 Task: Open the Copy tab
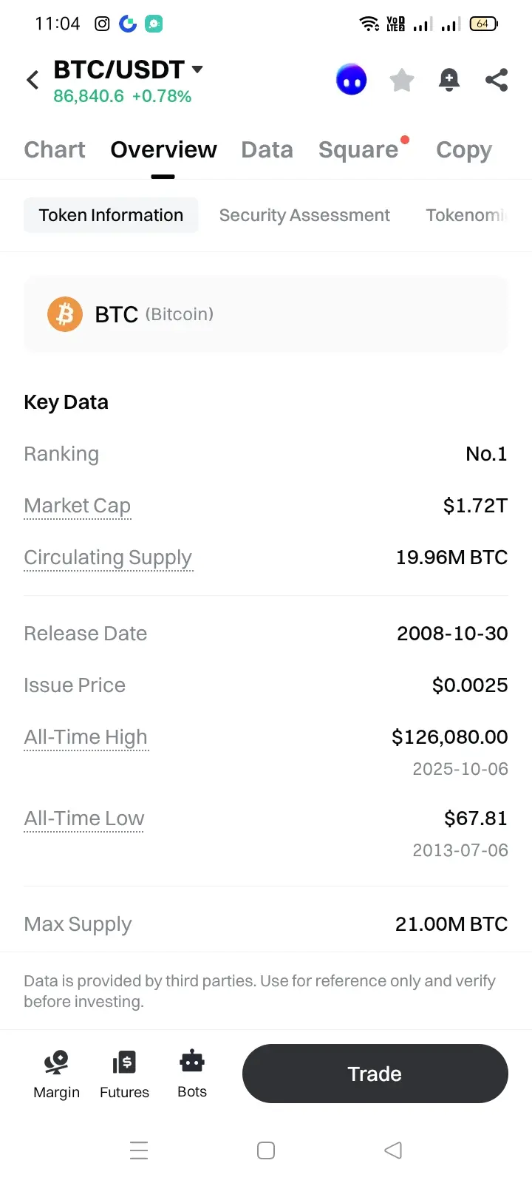coord(463,149)
